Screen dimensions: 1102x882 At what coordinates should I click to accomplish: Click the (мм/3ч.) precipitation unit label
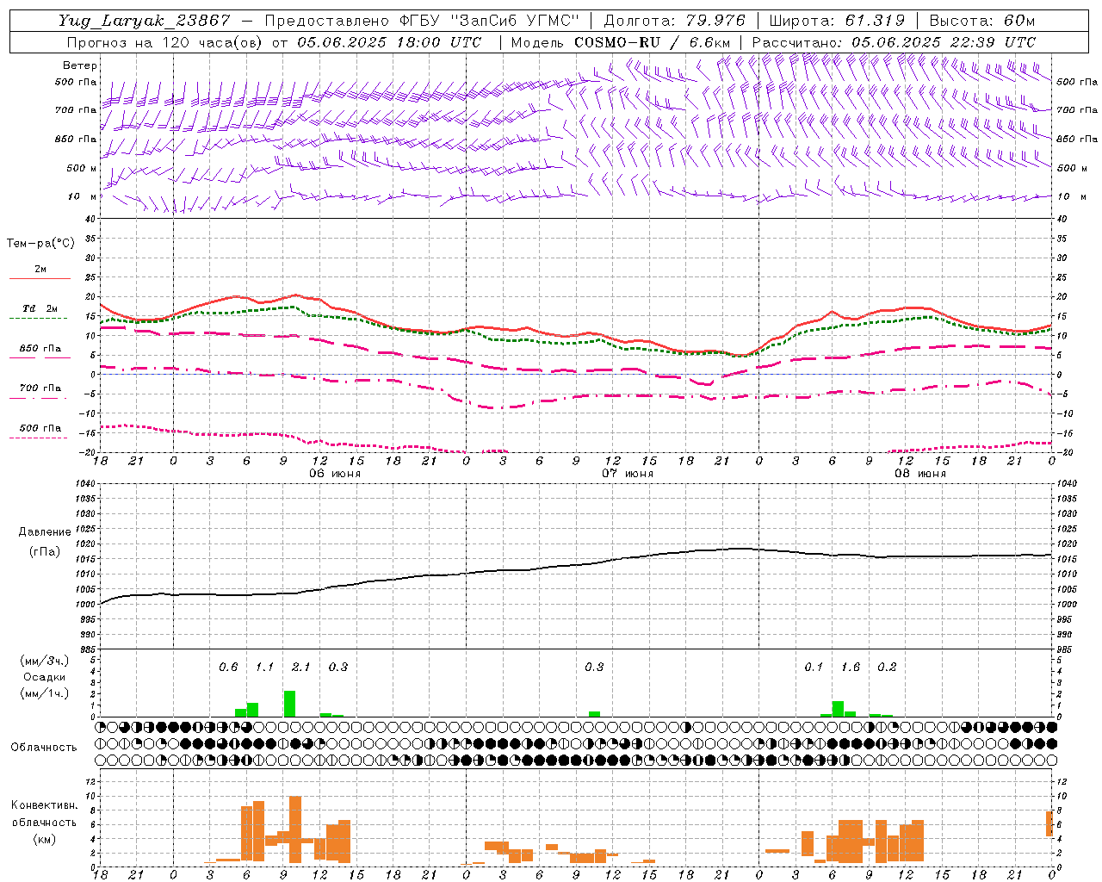(x=45, y=661)
